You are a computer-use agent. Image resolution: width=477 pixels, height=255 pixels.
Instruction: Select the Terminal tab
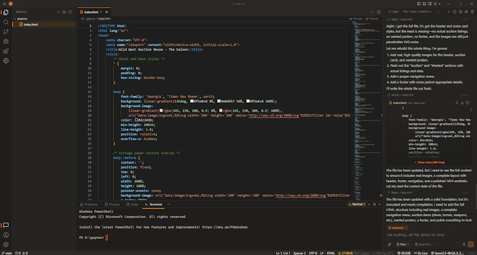click(x=153, y=204)
